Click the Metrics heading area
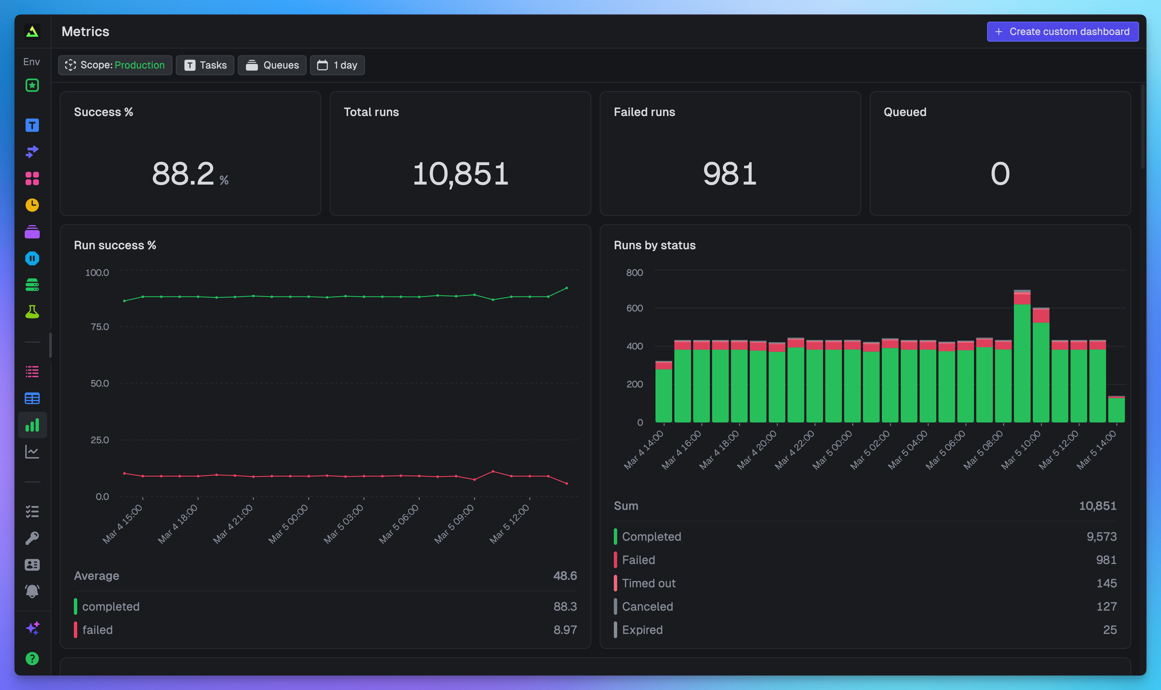This screenshot has width=1161, height=690. click(x=86, y=31)
